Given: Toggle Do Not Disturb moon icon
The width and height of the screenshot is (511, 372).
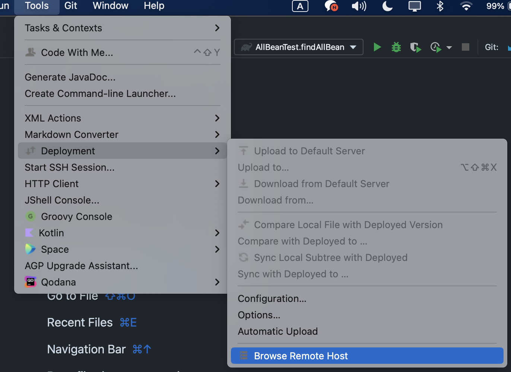Looking at the screenshot, I should click(387, 6).
